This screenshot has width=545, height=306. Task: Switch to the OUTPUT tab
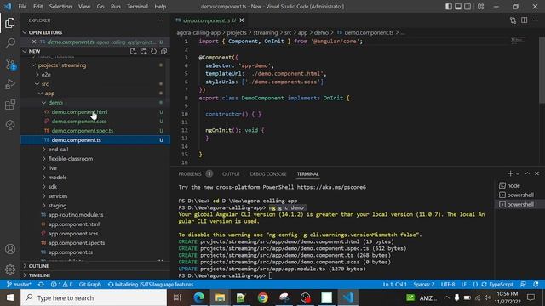231,173
